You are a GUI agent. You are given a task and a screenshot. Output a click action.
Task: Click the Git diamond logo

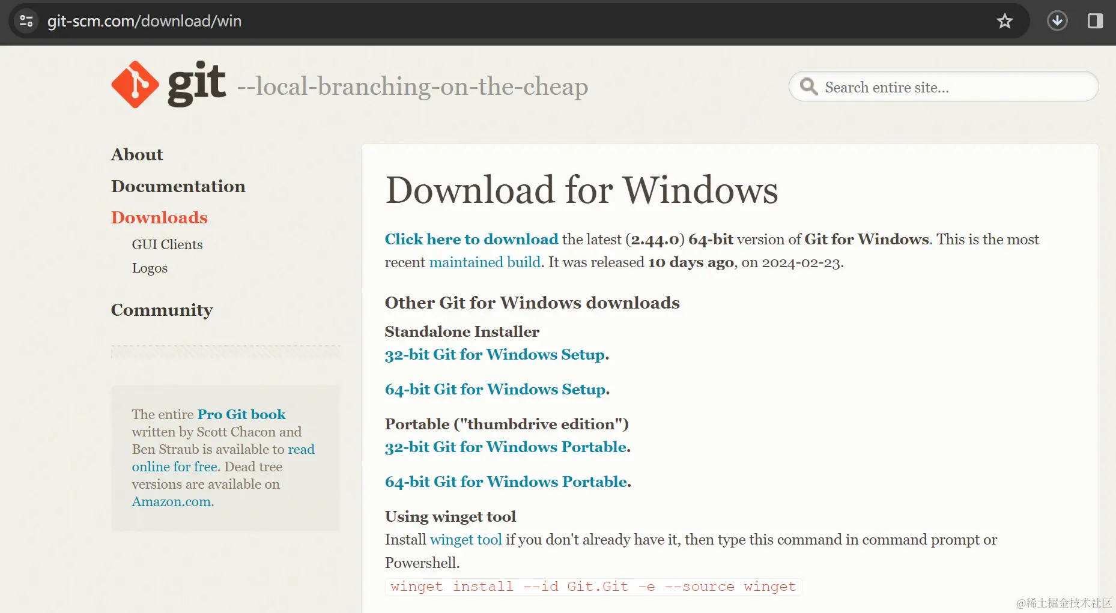pyautogui.click(x=135, y=85)
